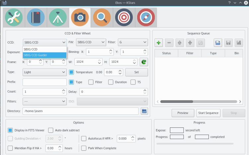The height and width of the screenshot is (155, 249).
Task: Click the Binning Y spinbox
Action: [134, 52]
